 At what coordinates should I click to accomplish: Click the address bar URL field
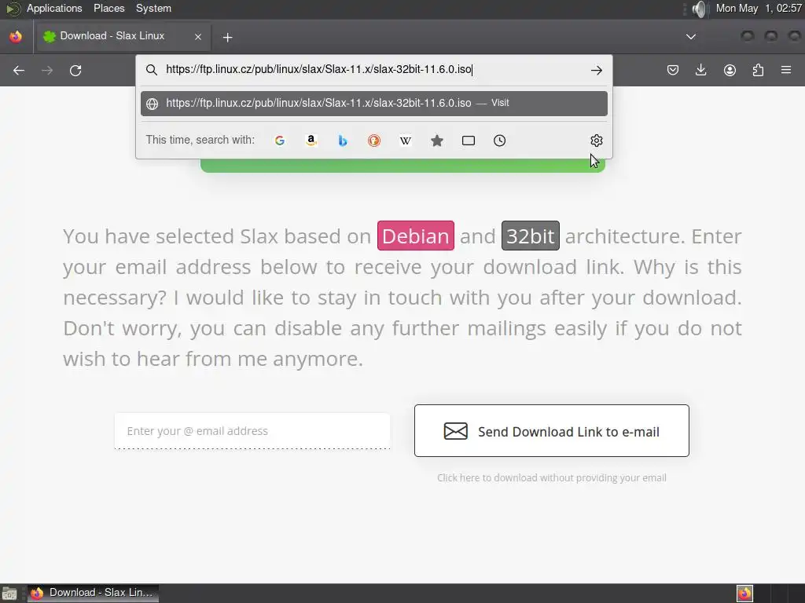375,70
